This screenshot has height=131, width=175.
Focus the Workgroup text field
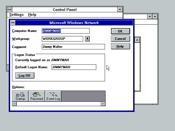click(x=62, y=39)
